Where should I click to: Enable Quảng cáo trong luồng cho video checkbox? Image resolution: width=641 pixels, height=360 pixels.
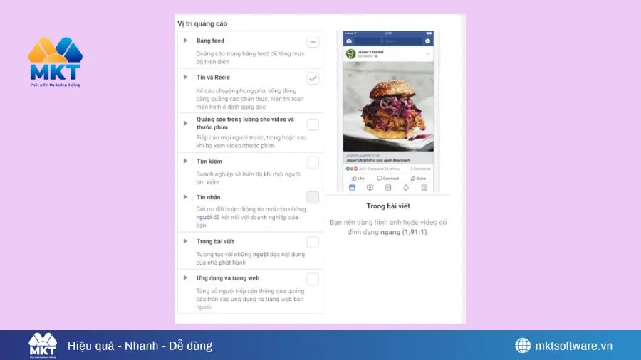[x=313, y=125]
